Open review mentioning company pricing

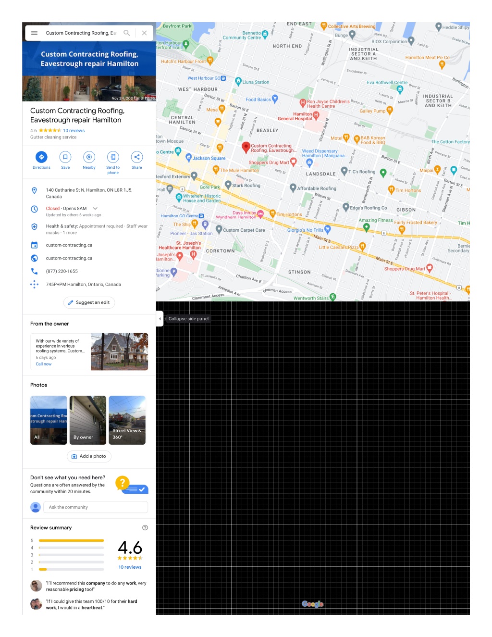point(89,586)
